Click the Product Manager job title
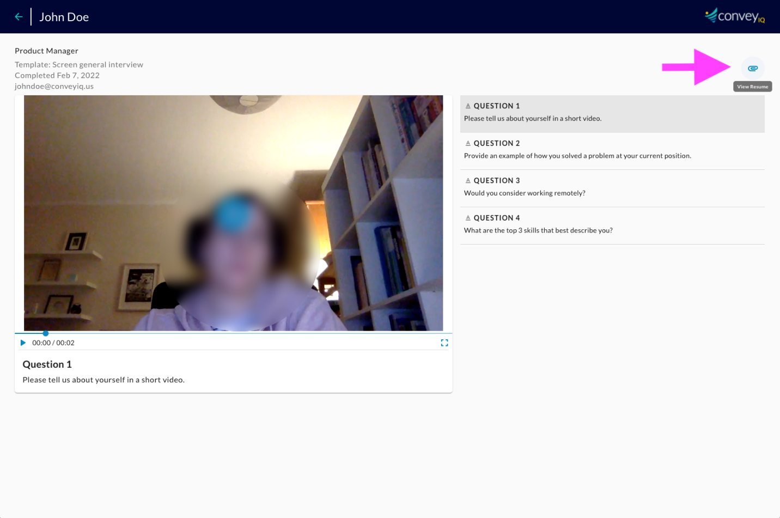The width and height of the screenshot is (780, 518). [x=46, y=51]
